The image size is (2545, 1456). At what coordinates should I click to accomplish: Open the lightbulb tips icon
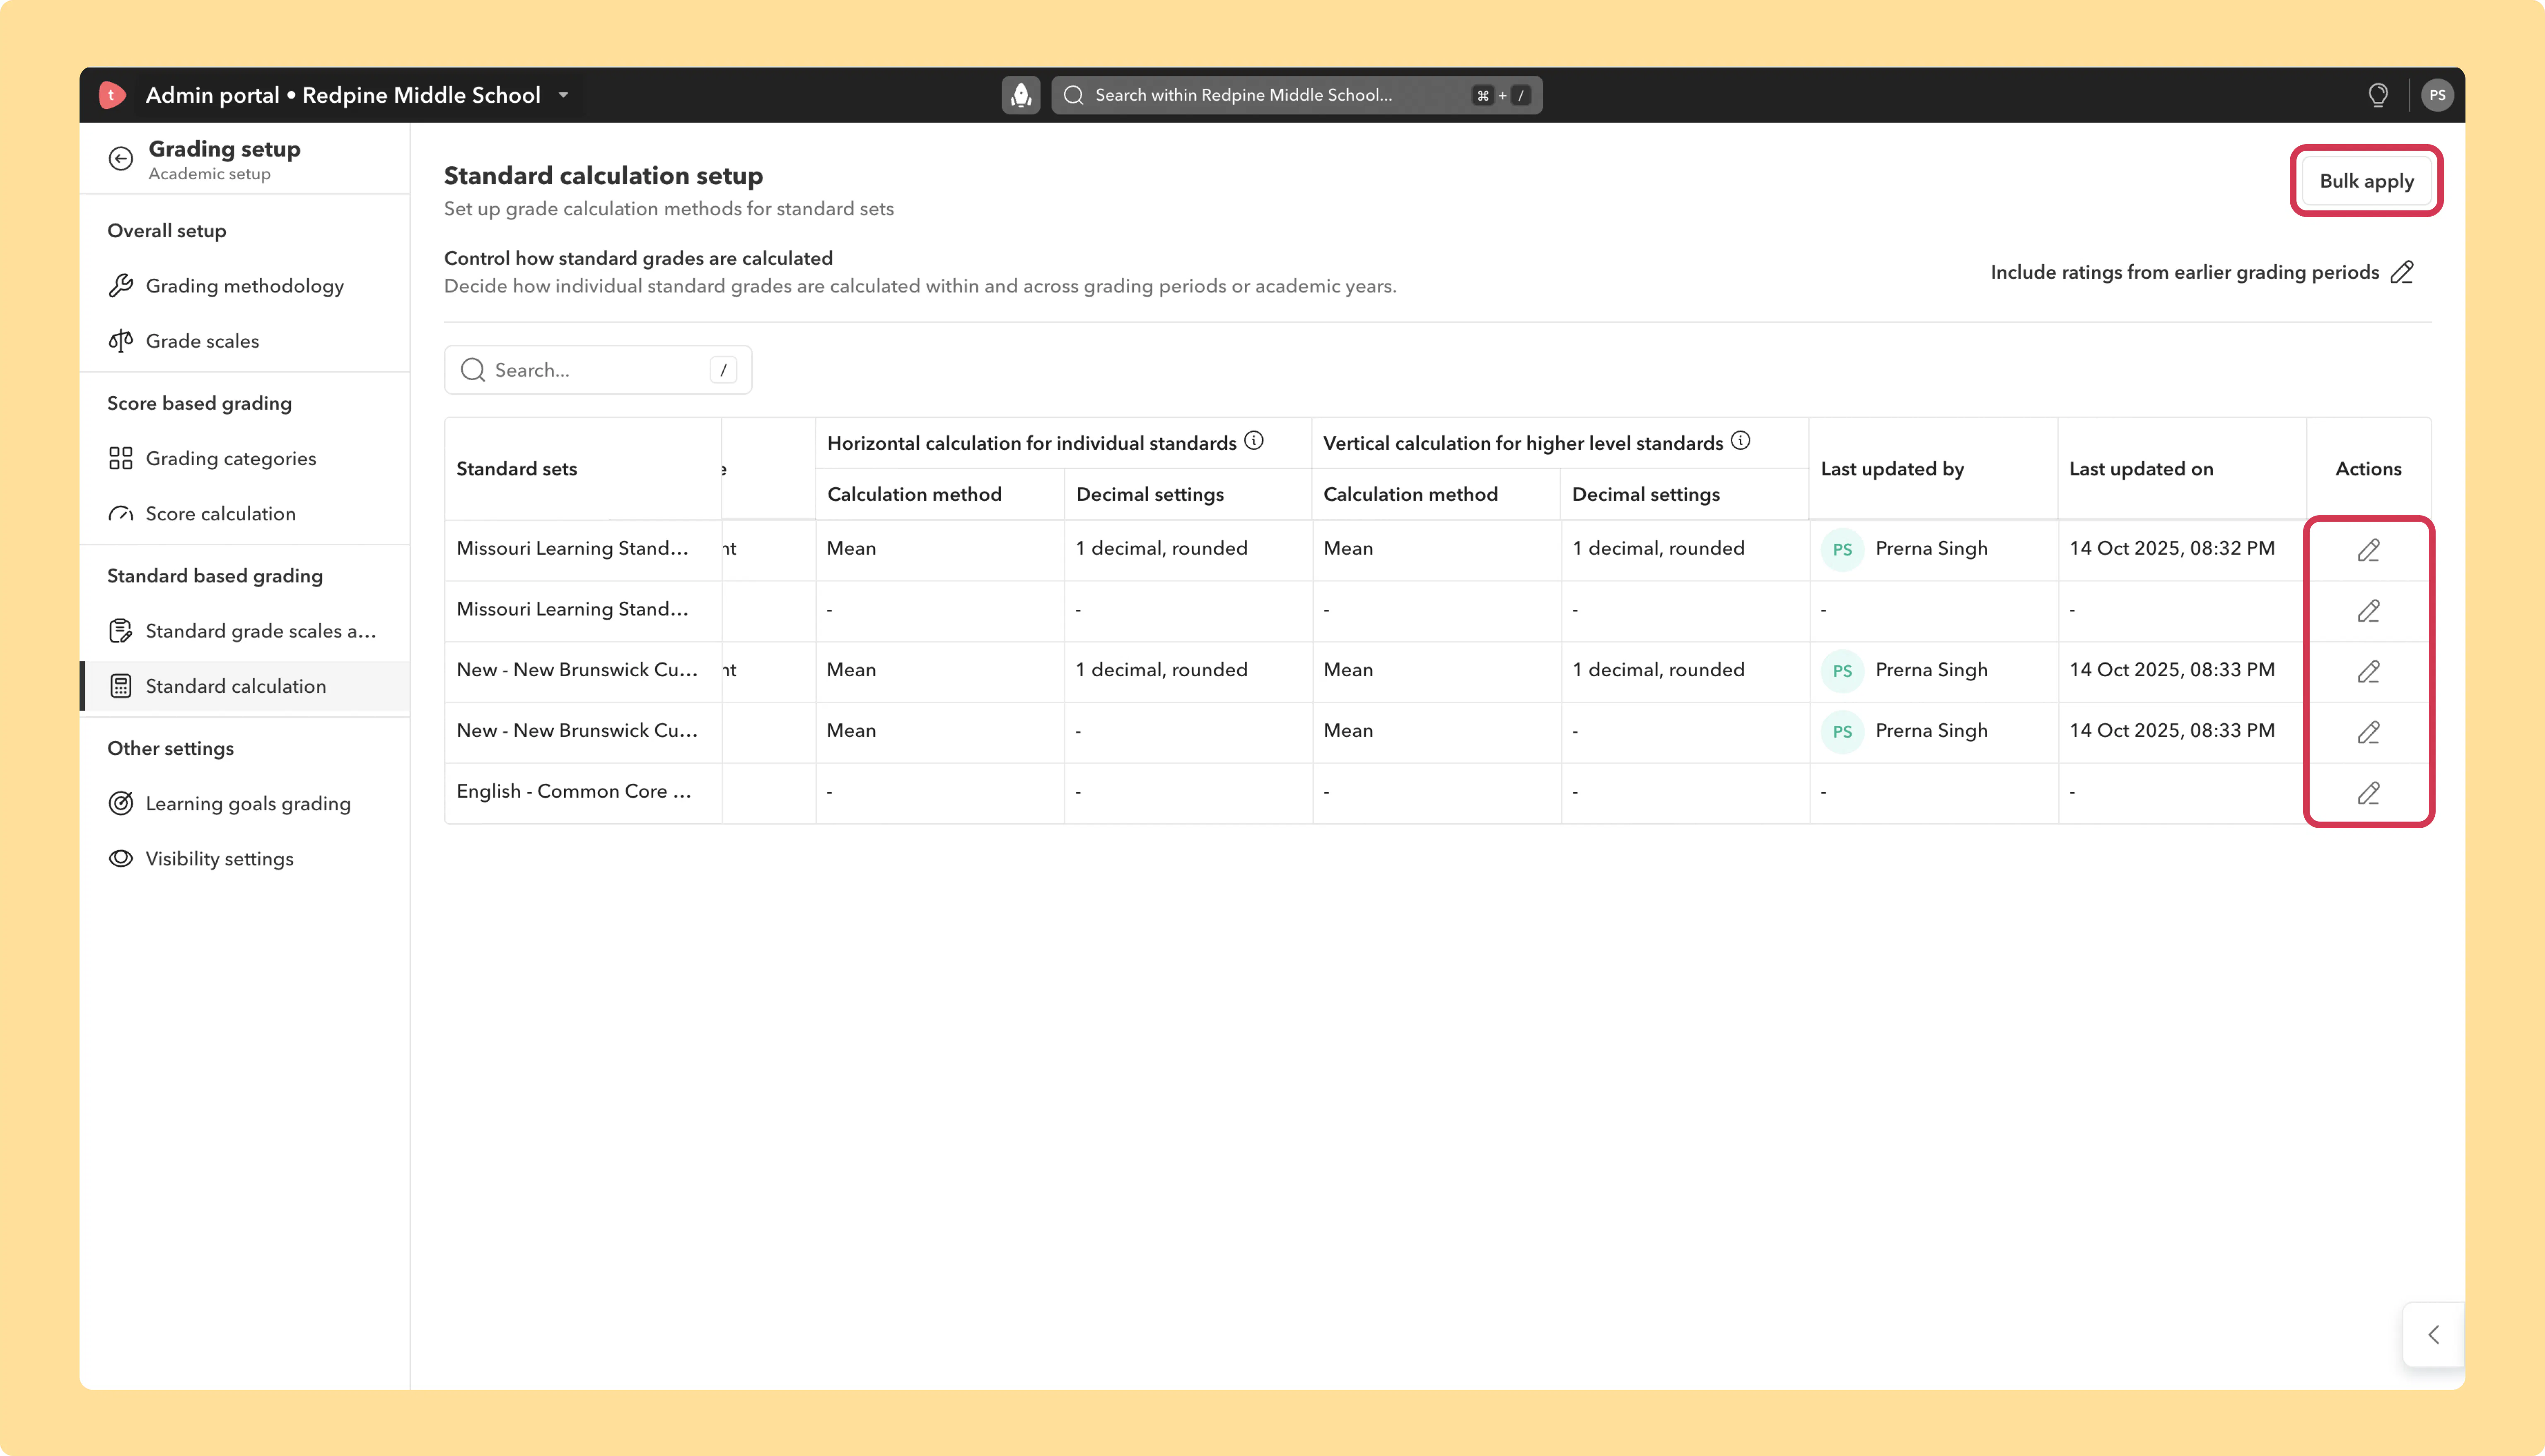pyautogui.click(x=2378, y=95)
